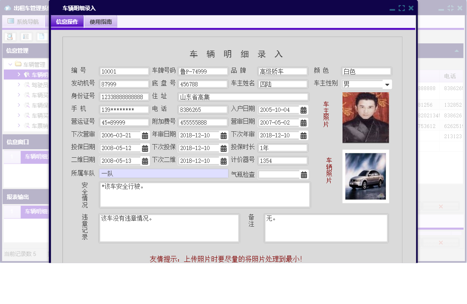The image size is (467, 304).
Task: Open the 投保日期 calendar icon
Action: (146, 148)
